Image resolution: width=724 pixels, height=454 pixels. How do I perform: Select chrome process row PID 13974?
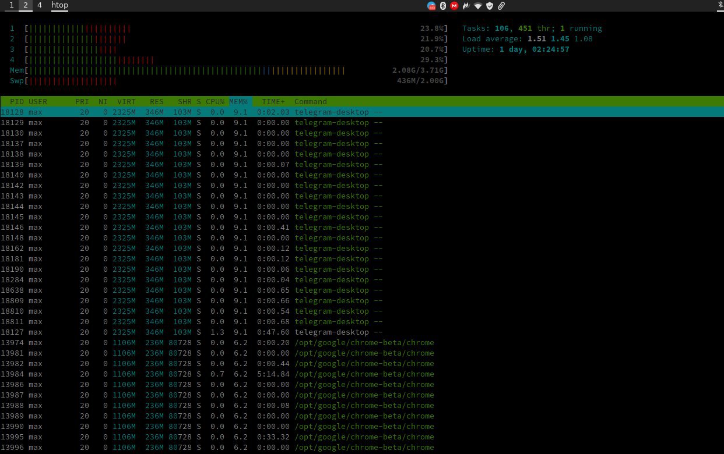[x=362, y=342]
